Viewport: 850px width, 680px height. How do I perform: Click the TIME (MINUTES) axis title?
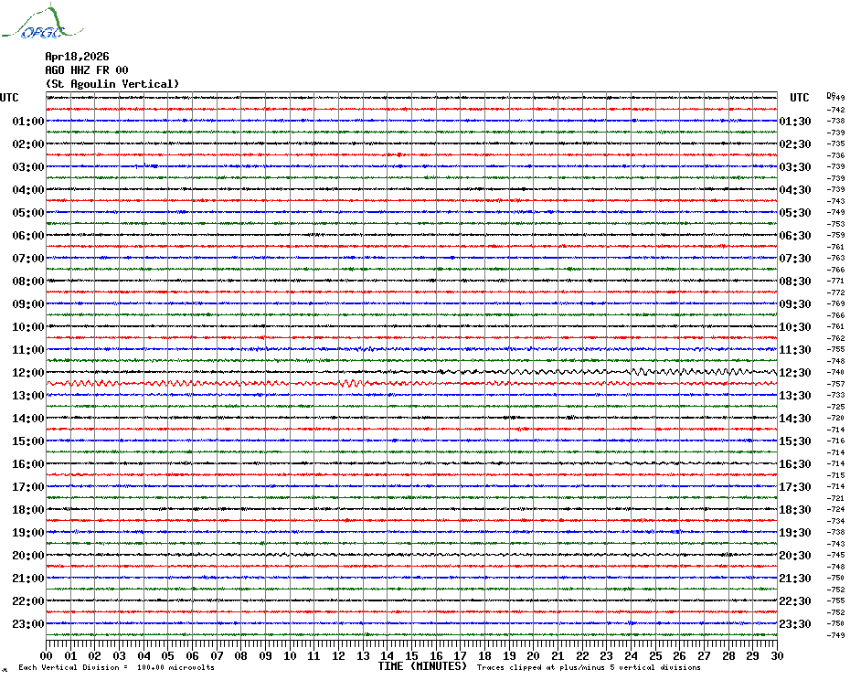click(x=423, y=666)
